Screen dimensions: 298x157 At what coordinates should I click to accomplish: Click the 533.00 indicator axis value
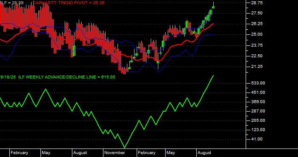pos(258,83)
